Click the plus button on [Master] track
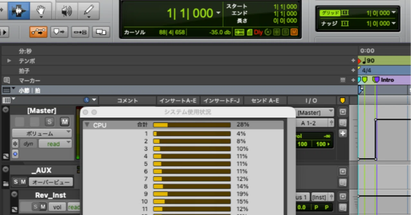This screenshot has width=411, height=215. pyautogui.click(x=343, y=133)
